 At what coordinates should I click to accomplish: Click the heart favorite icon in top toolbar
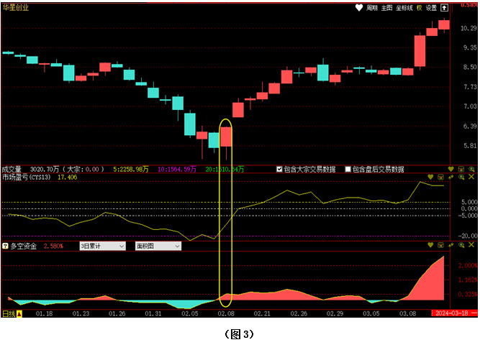pos(360,8)
